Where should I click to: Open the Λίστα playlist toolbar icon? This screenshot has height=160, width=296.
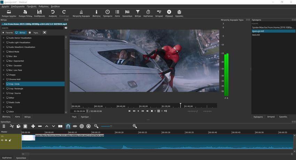click(117, 12)
